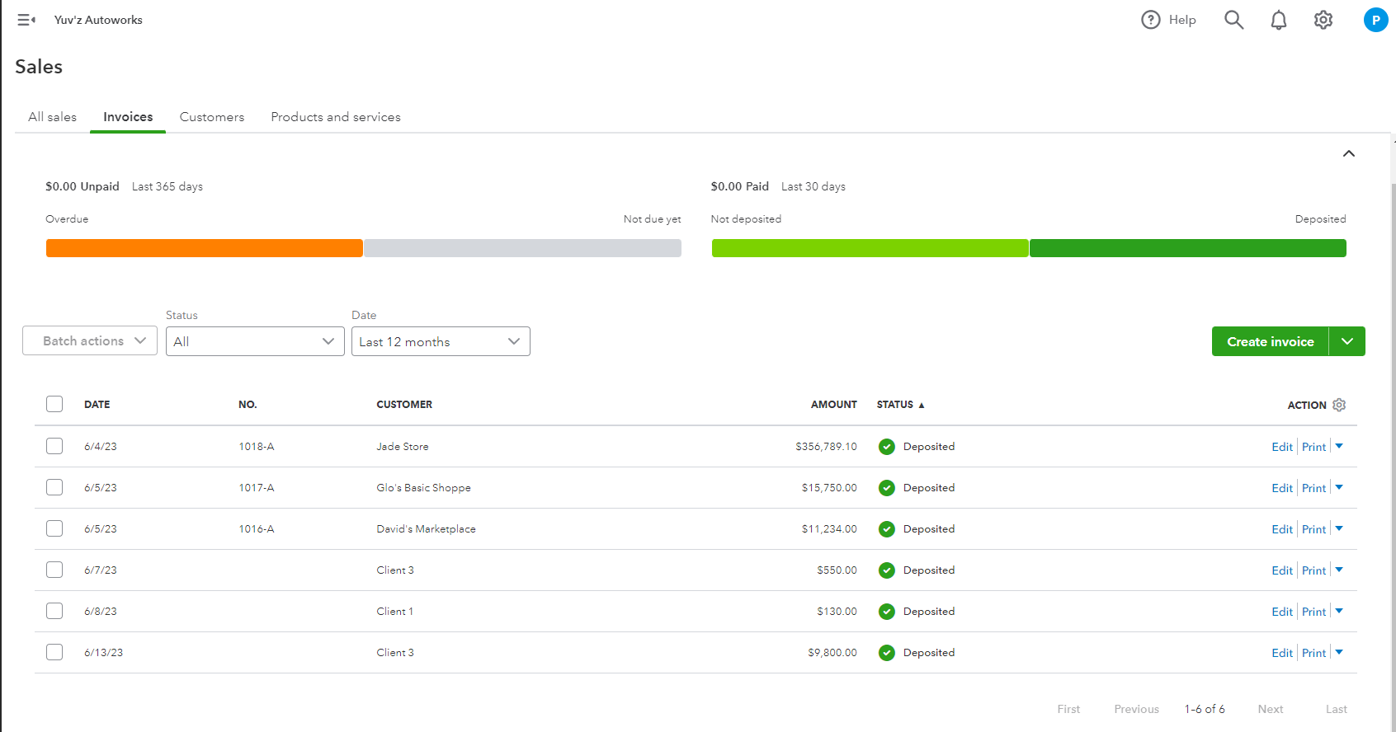This screenshot has height=732, width=1396.
Task: Sort invoices by Customer column header
Action: point(404,405)
